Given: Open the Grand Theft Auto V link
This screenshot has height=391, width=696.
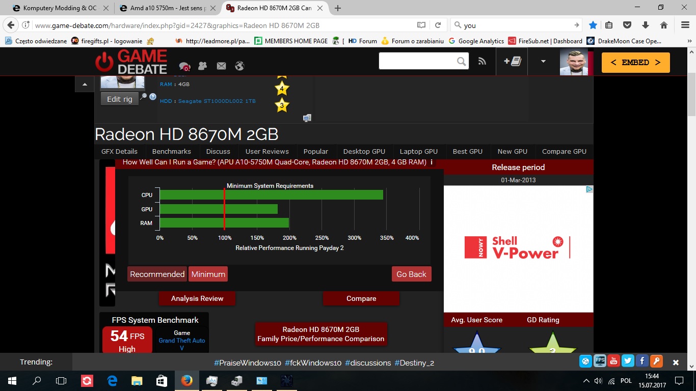Looking at the screenshot, I should (182, 344).
